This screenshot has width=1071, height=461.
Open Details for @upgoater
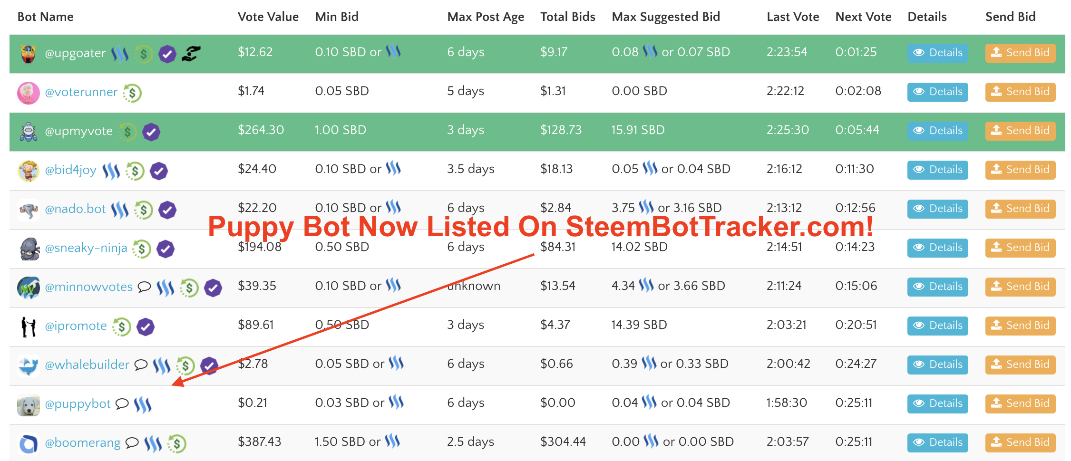pos(937,53)
